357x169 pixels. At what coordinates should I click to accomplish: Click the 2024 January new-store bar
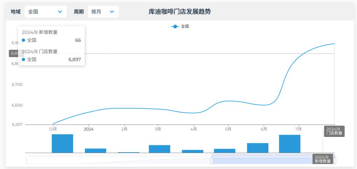point(96,151)
